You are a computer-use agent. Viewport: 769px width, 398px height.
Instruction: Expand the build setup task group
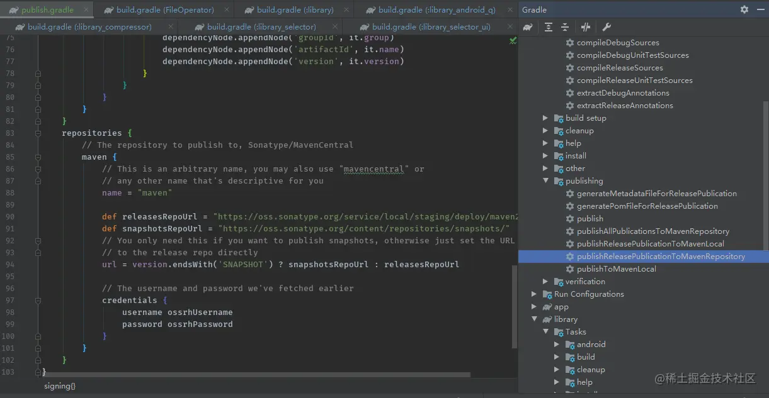[x=545, y=118]
